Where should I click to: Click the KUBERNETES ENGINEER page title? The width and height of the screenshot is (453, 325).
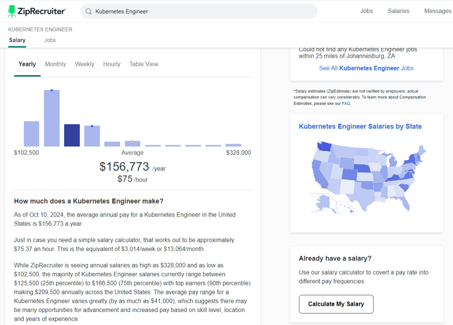pos(40,29)
